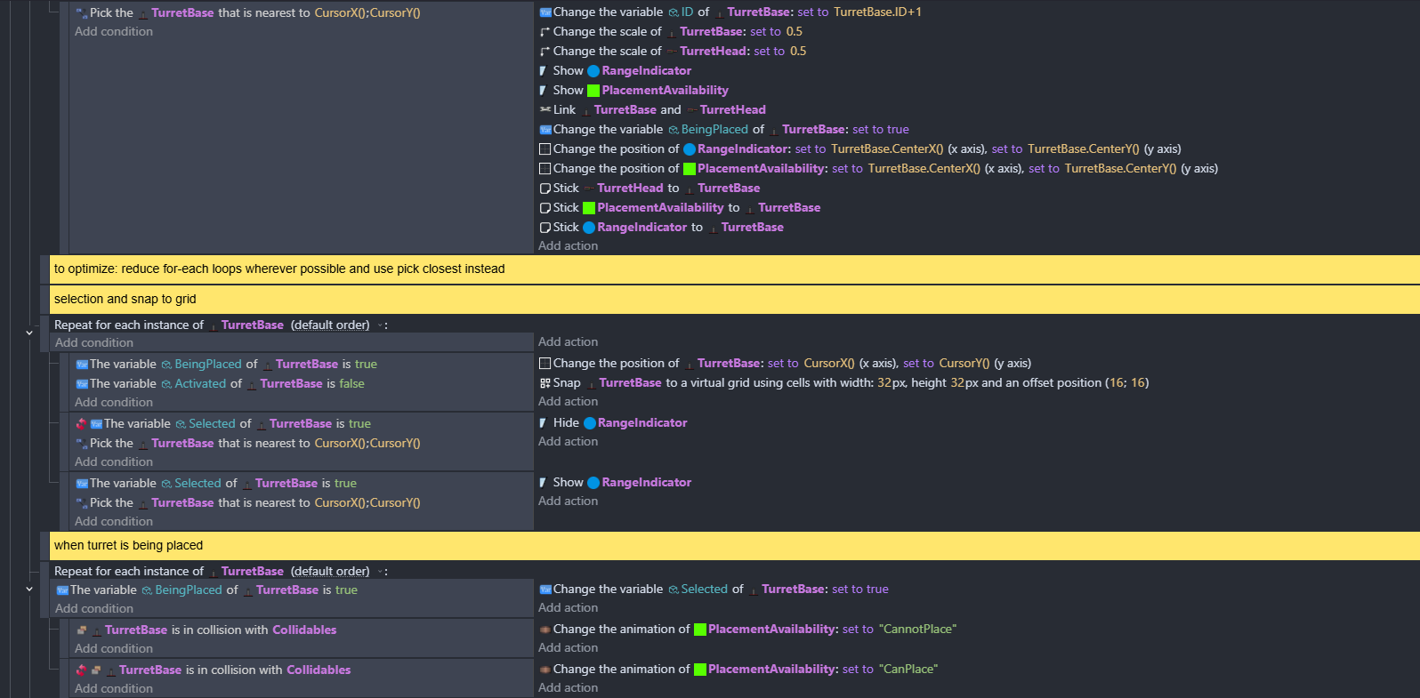Click inverted marker on Selected is true condition
This screenshot has width=1420, height=698.
point(81,424)
